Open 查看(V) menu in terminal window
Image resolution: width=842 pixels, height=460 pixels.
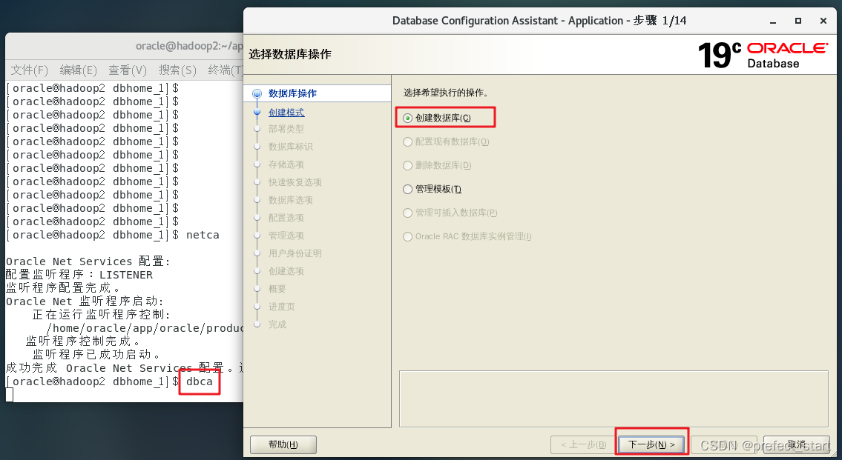128,70
